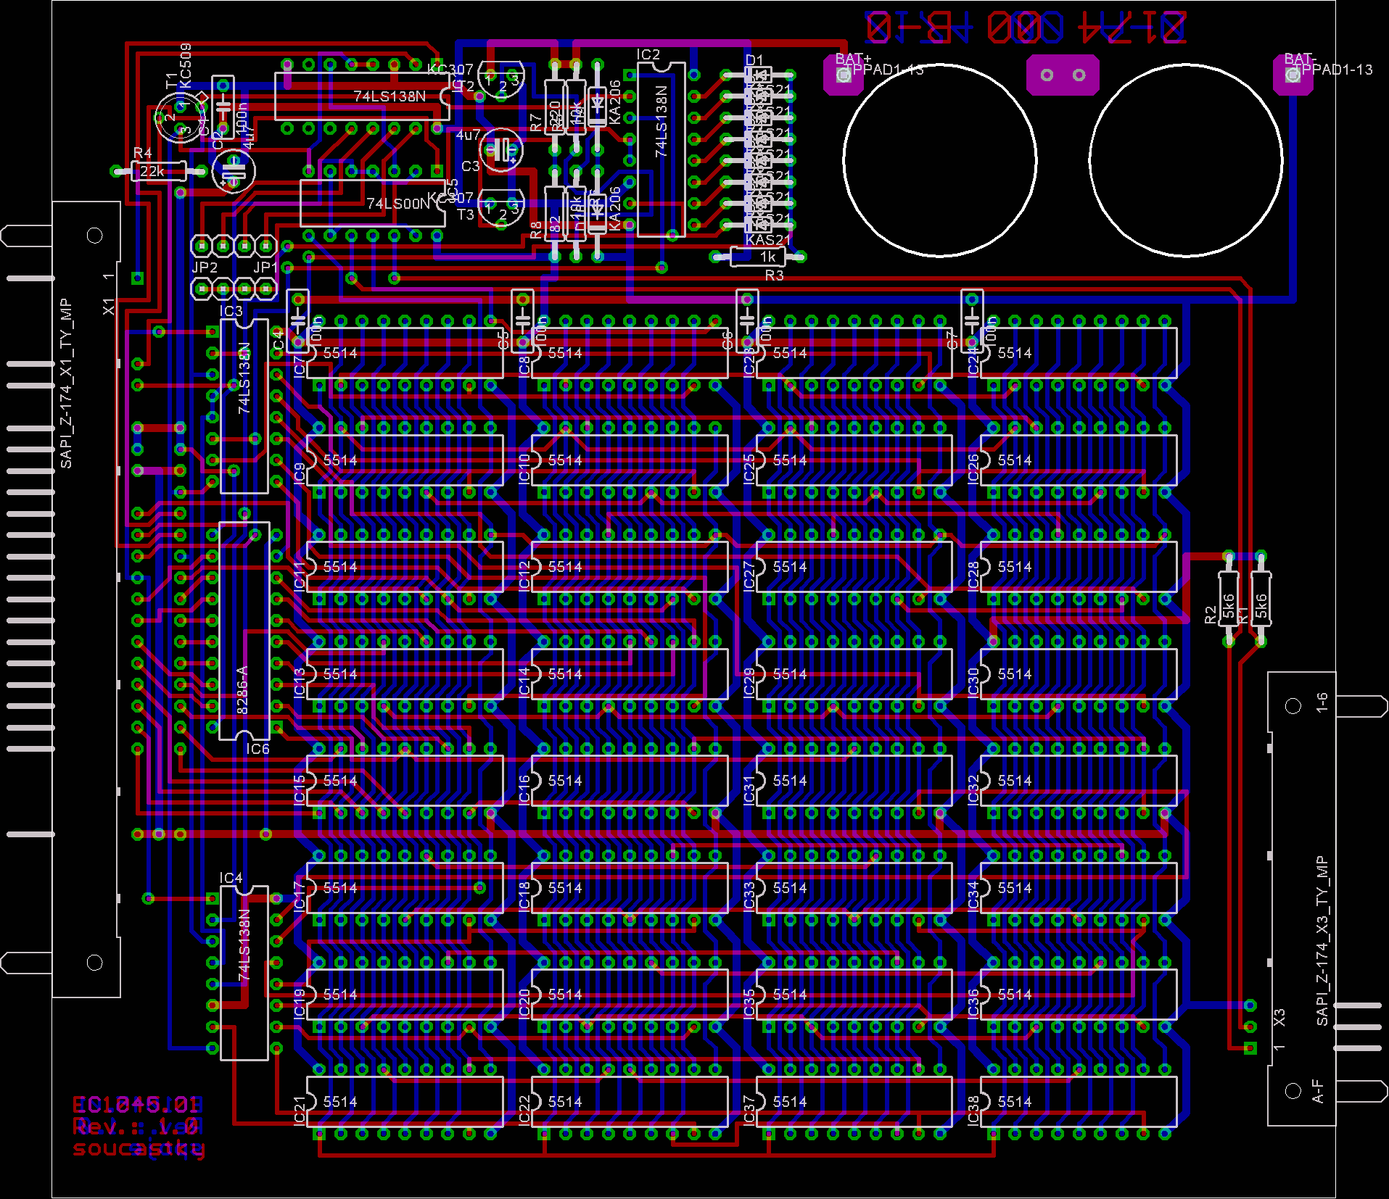Click the D1 diode label
The height and width of the screenshot is (1199, 1389).
[x=754, y=59]
